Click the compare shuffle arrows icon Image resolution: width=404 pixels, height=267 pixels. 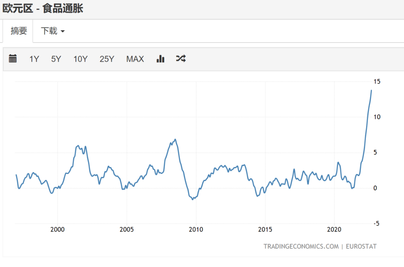tap(181, 59)
